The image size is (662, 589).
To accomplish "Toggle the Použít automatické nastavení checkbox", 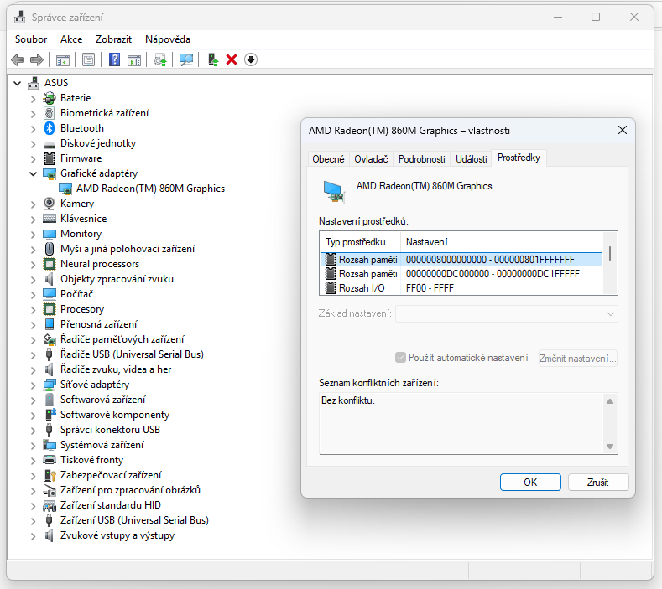I will (400, 358).
